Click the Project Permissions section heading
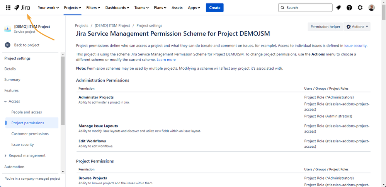Screen dimensions: 386x187 point(95,161)
